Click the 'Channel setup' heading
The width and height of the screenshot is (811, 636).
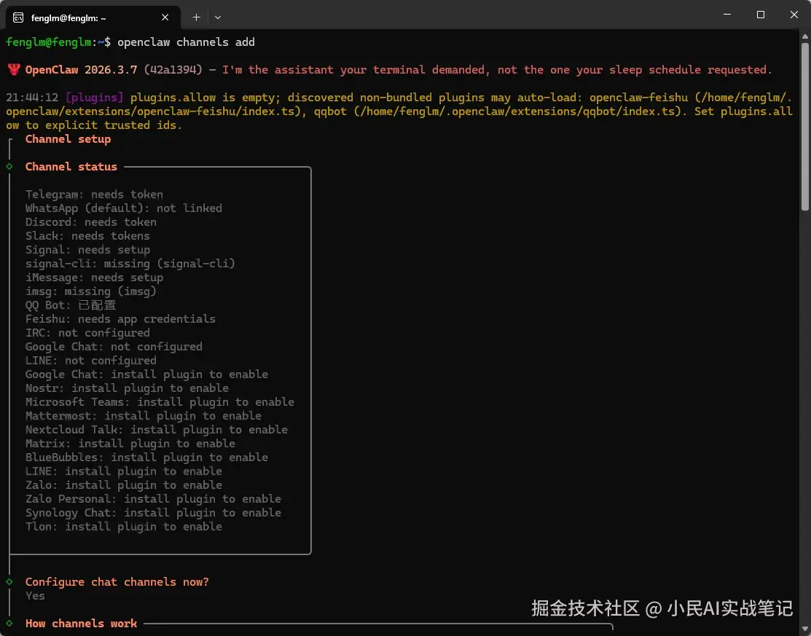pos(68,139)
